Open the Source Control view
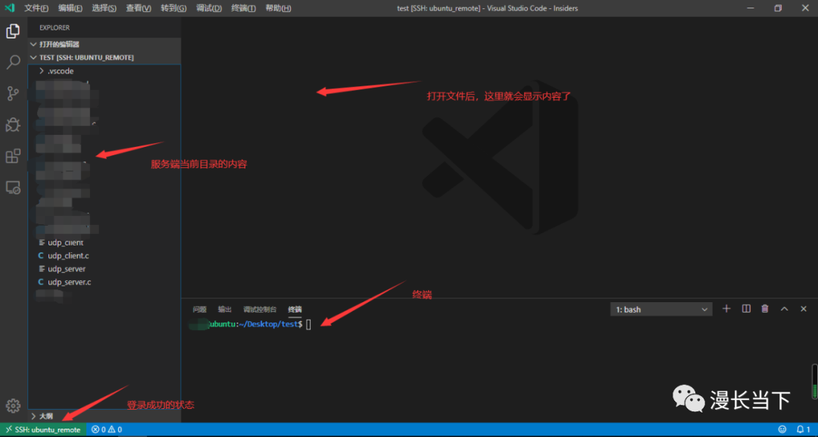Viewport: 818px width, 437px height. [x=13, y=93]
